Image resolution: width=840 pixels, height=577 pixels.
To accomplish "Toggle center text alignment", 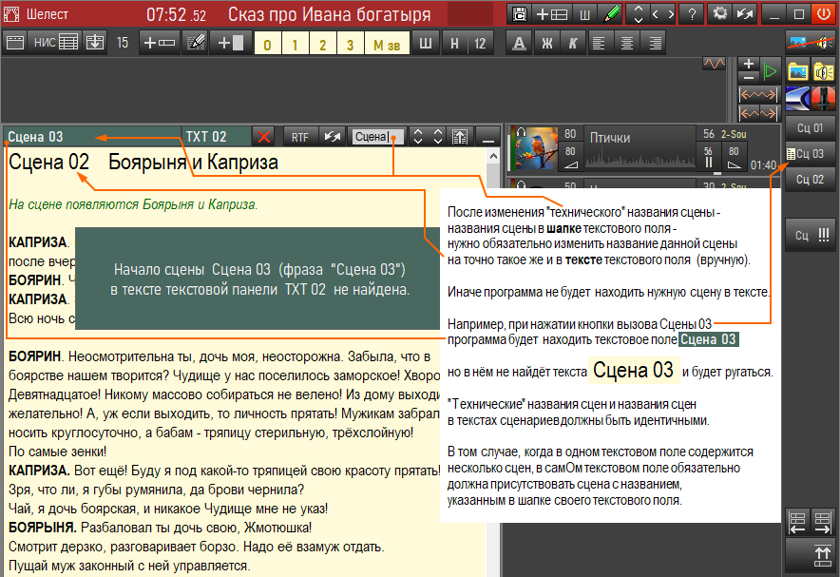I will click(627, 43).
